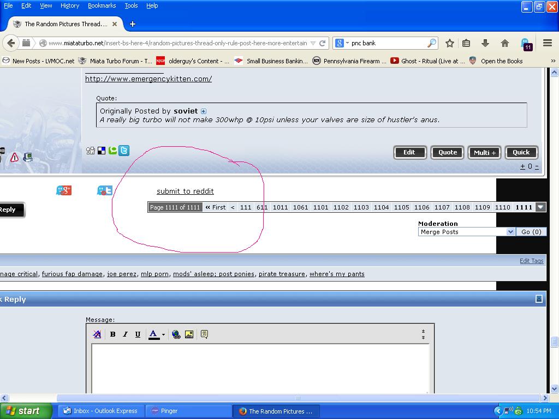Go to page 1110 in pagination

[x=502, y=207]
